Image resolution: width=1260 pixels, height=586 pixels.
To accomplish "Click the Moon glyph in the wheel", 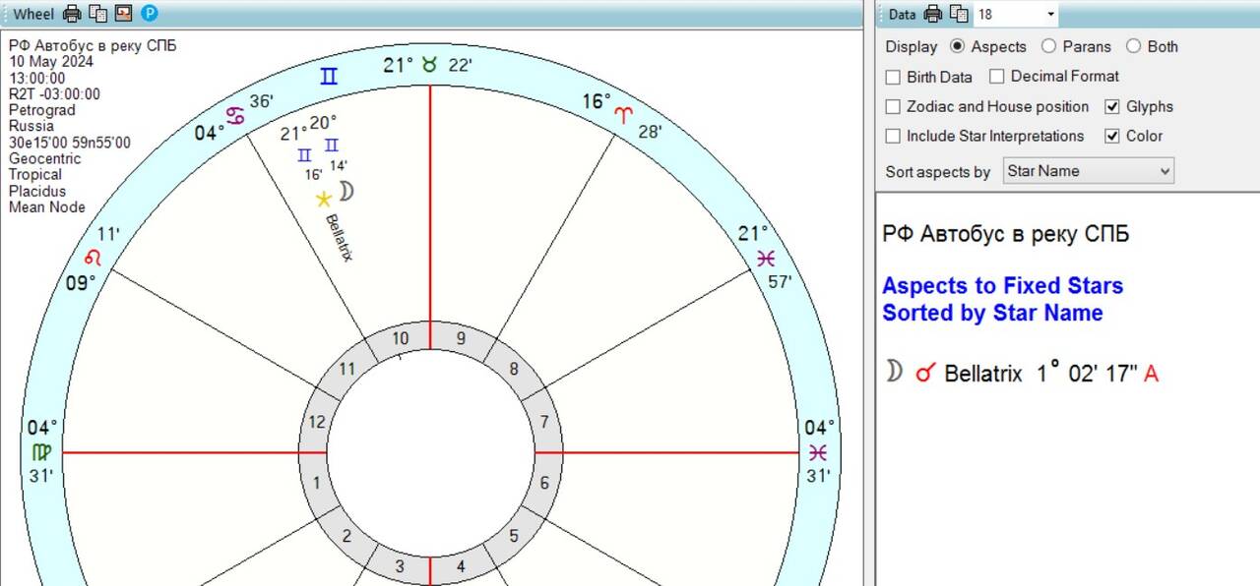I will tap(346, 191).
